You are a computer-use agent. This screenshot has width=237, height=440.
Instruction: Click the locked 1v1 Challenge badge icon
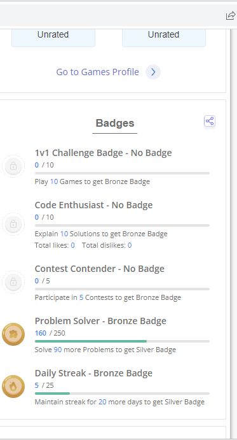[x=13, y=166]
